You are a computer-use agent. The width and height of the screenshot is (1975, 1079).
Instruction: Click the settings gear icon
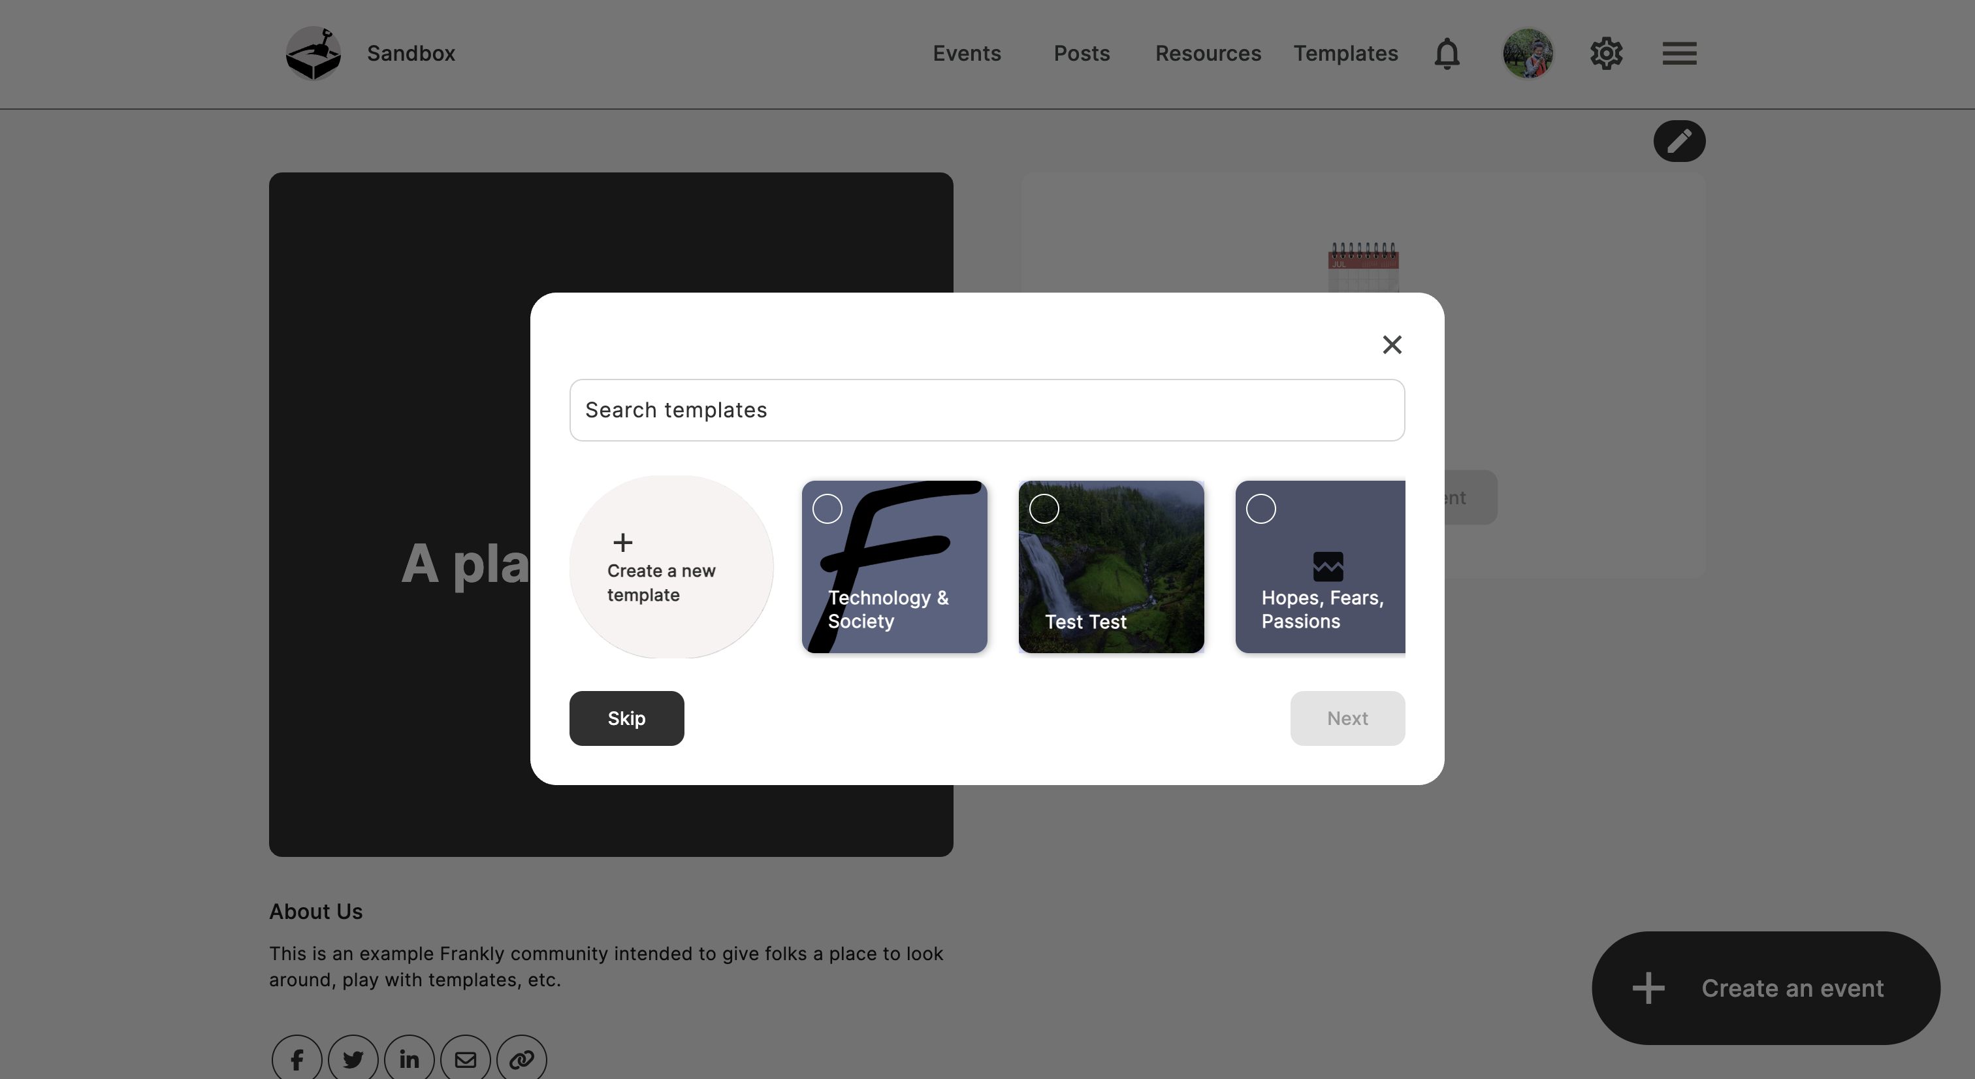point(1605,54)
